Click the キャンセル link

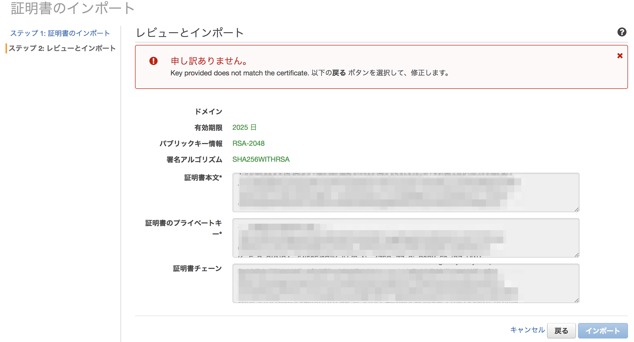(527, 330)
